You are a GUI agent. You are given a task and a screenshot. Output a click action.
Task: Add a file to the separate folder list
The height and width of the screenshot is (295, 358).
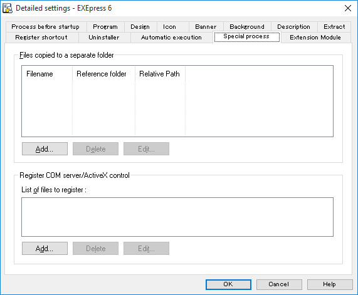[45, 149]
